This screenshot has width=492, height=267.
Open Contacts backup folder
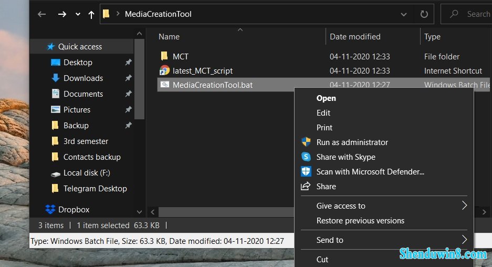click(92, 157)
